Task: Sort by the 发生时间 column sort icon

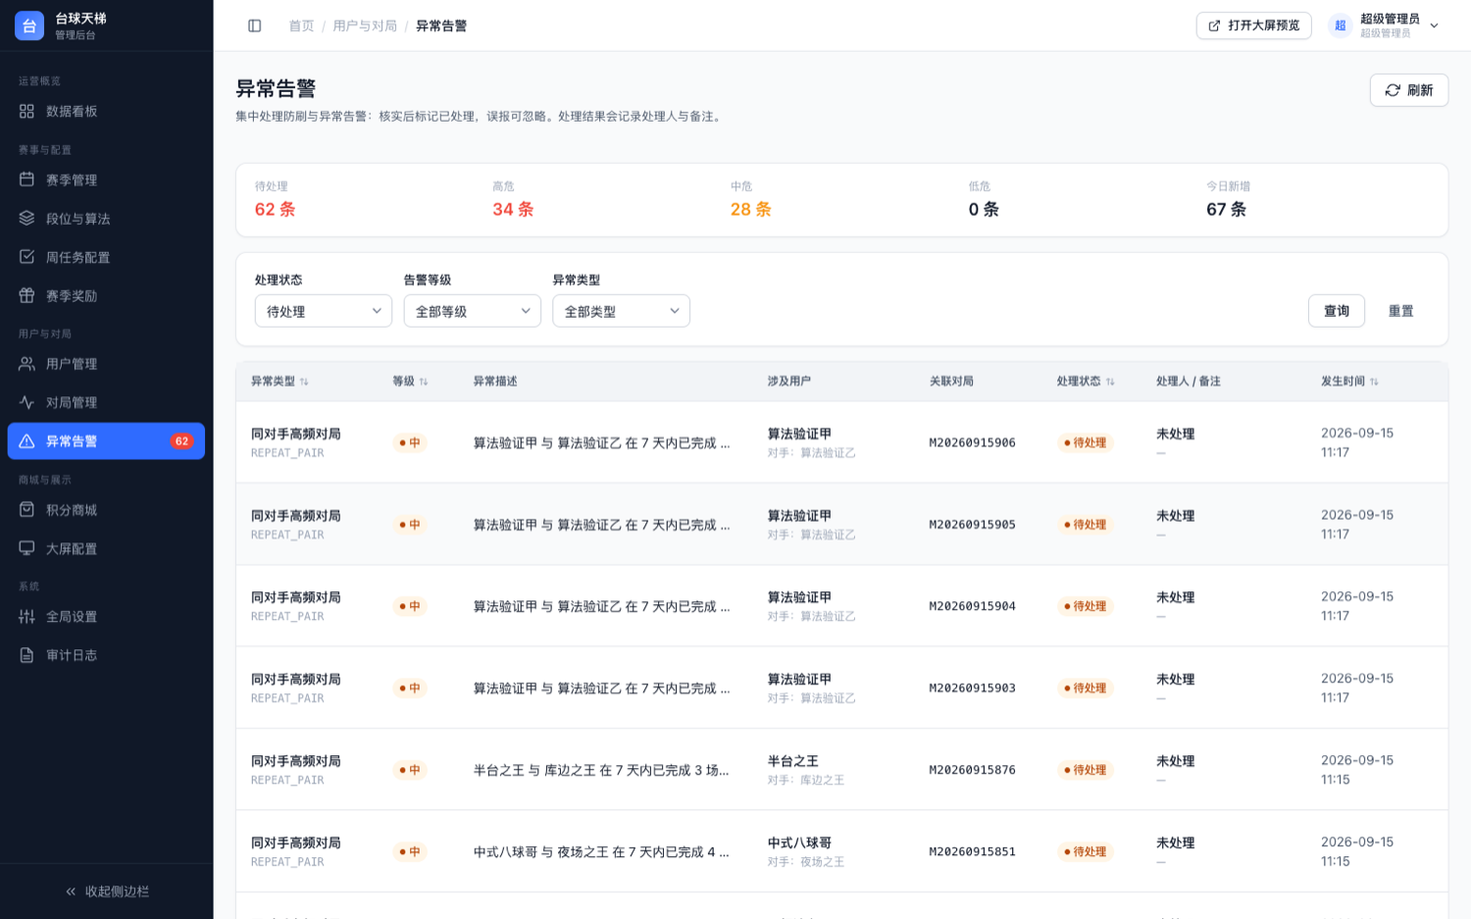Action: coord(1374,382)
